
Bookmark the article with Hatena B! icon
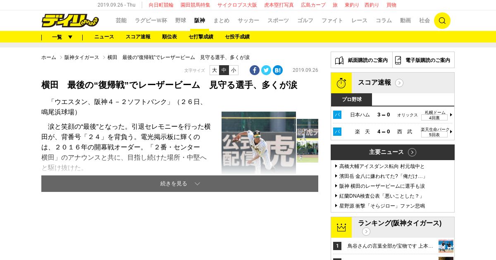[x=278, y=70]
